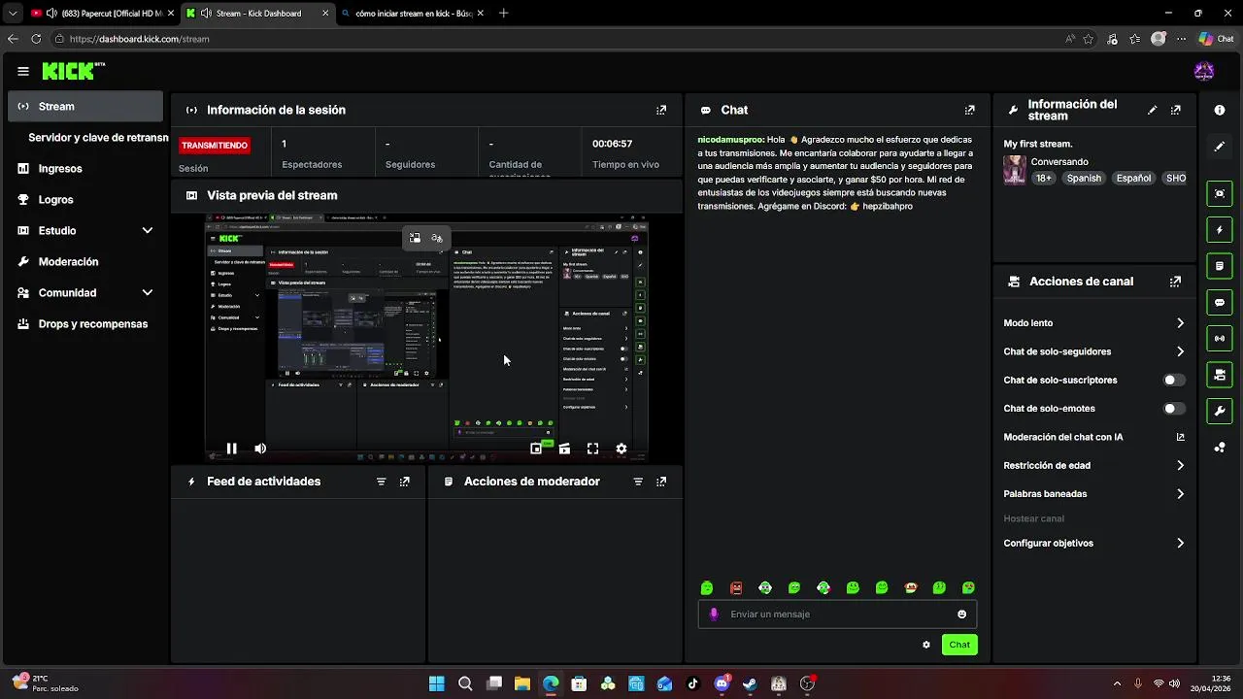Select Stream in left navigation
Viewport: 1243px width, 699px height.
(x=85, y=107)
